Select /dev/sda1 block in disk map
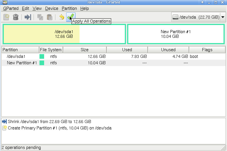 click(64, 34)
